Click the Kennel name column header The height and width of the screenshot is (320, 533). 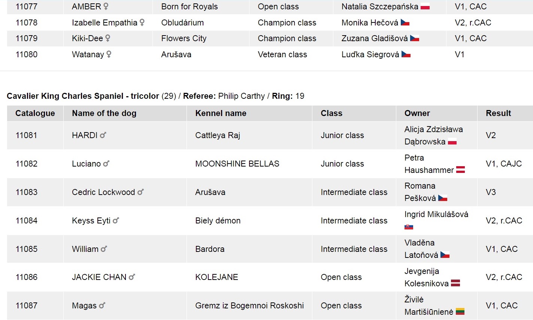coord(221,113)
